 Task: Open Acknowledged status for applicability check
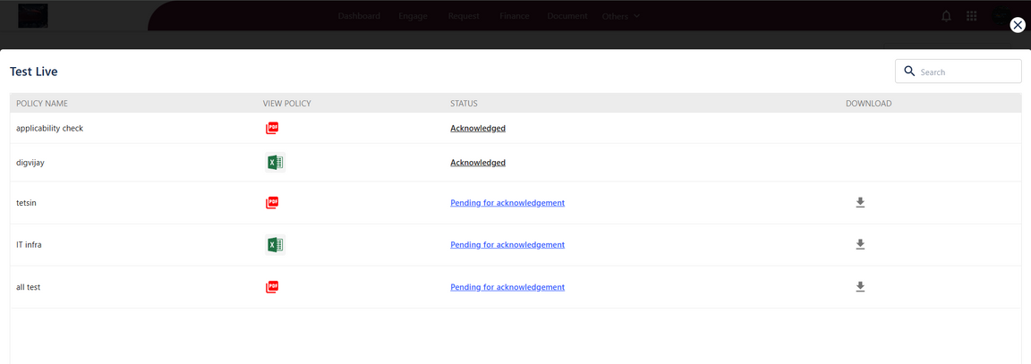coord(477,128)
